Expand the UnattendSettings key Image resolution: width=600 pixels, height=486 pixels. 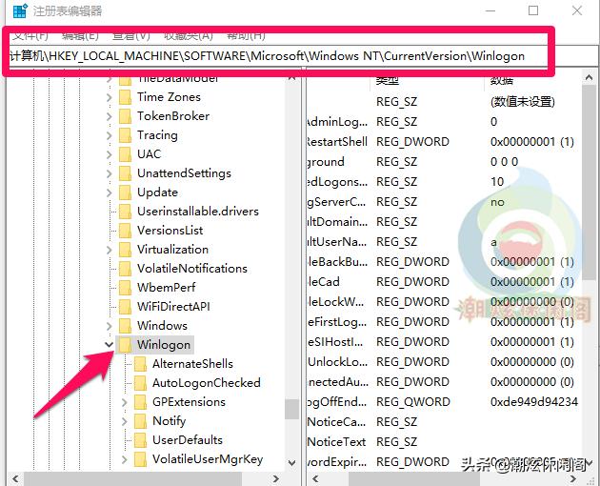pos(110,173)
